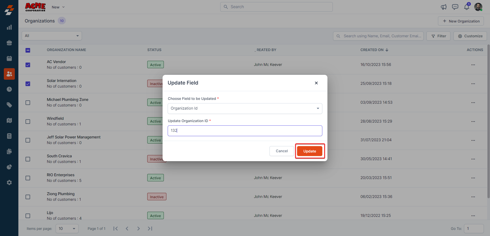
Task: Check the Windfield checkbox
Action: click(28, 122)
